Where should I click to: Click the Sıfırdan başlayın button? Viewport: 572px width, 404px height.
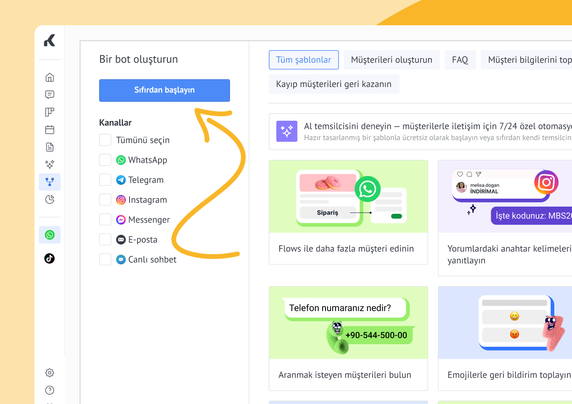coord(164,90)
